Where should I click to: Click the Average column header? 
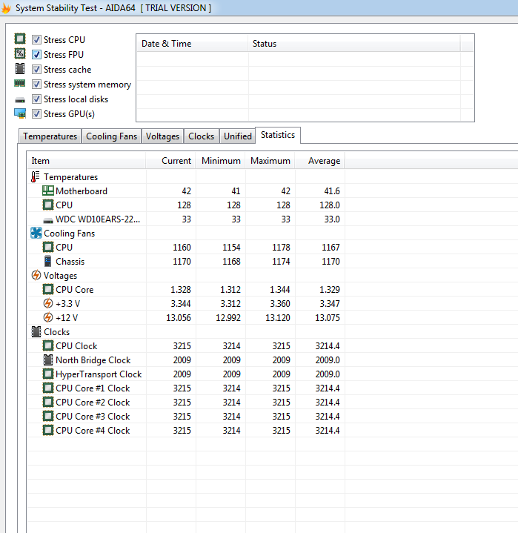(x=320, y=160)
